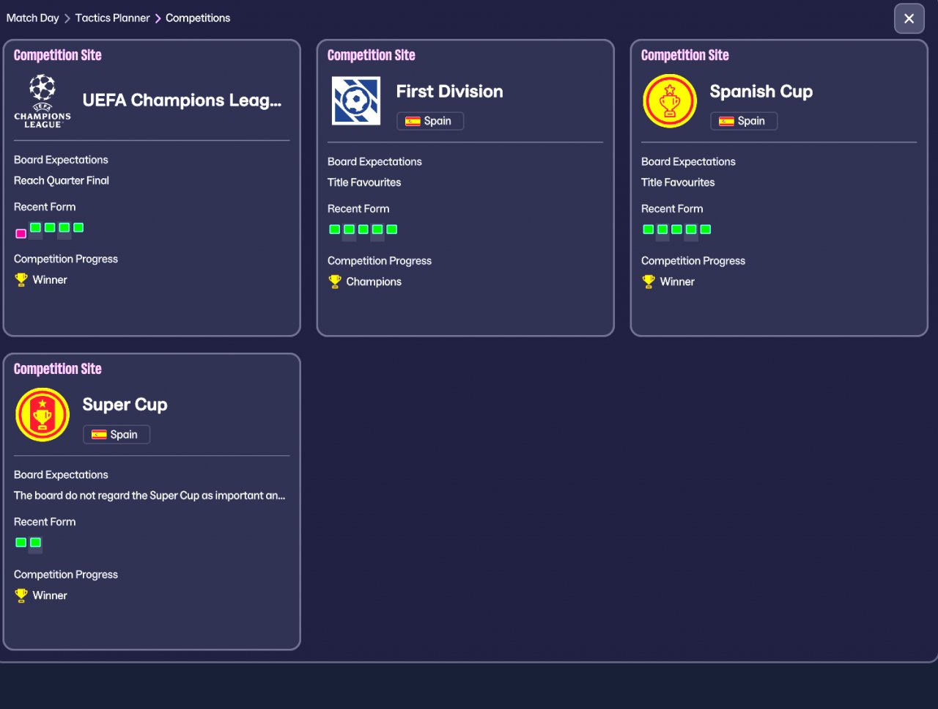Image resolution: width=938 pixels, height=709 pixels.
Task: Click 'Winner' text on the Spanish Cup card
Action: click(677, 282)
